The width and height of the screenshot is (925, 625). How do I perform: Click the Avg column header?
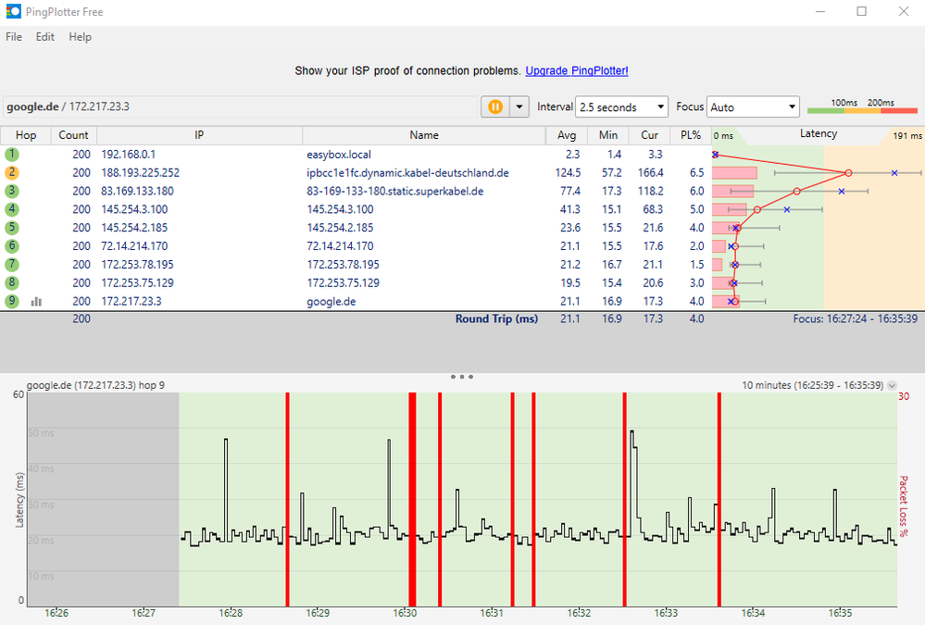point(567,135)
